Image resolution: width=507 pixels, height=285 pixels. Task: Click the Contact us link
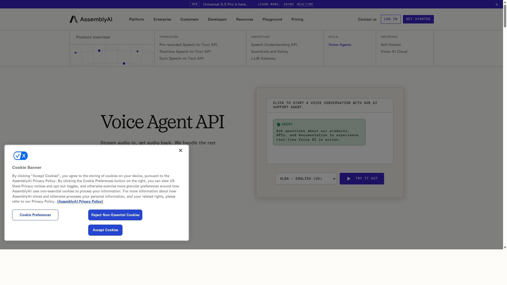(x=367, y=19)
